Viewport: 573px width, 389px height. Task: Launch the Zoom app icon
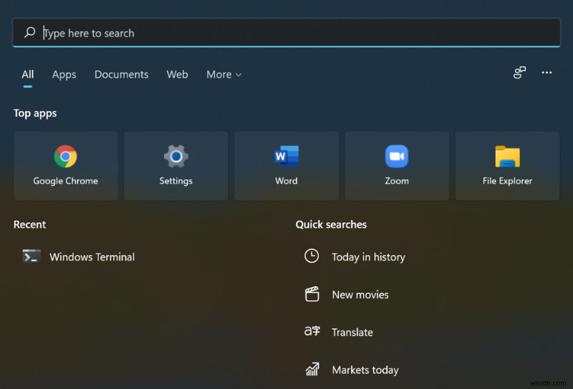point(397,156)
